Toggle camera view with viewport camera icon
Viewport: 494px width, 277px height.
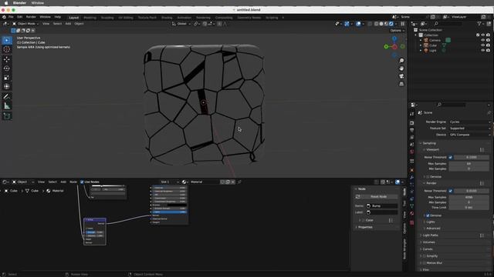pyautogui.click(x=401, y=76)
